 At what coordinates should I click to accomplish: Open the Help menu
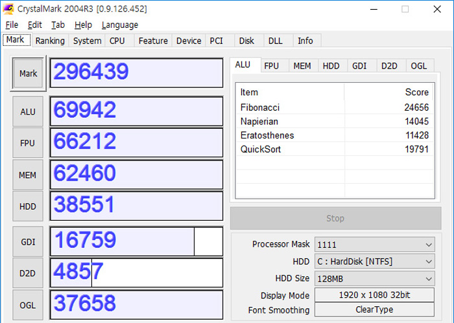tap(83, 25)
